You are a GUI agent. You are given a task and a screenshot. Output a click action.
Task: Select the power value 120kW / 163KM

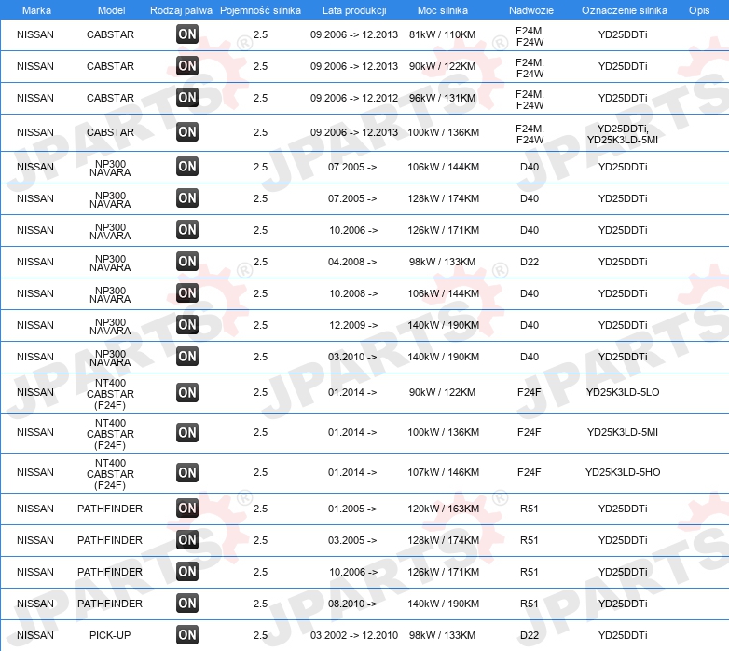(x=443, y=509)
